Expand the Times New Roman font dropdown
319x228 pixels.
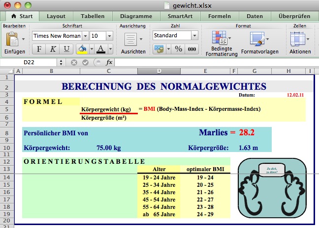85,36
